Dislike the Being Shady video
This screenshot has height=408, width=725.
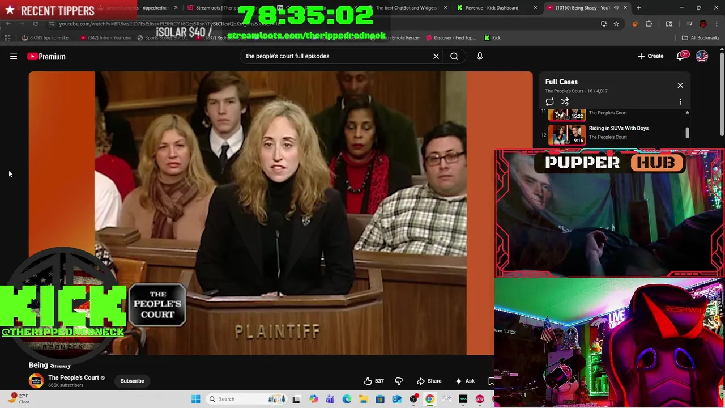[x=399, y=381]
